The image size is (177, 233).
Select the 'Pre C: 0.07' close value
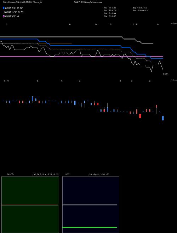pos(110,16)
